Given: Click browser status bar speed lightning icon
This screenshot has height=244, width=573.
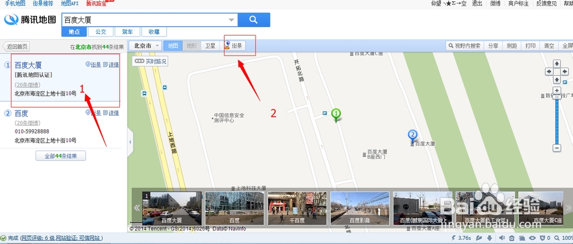Looking at the screenshot, I should coord(454,238).
